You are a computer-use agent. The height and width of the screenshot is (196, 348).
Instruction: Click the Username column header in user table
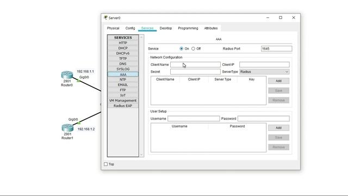[179, 126]
